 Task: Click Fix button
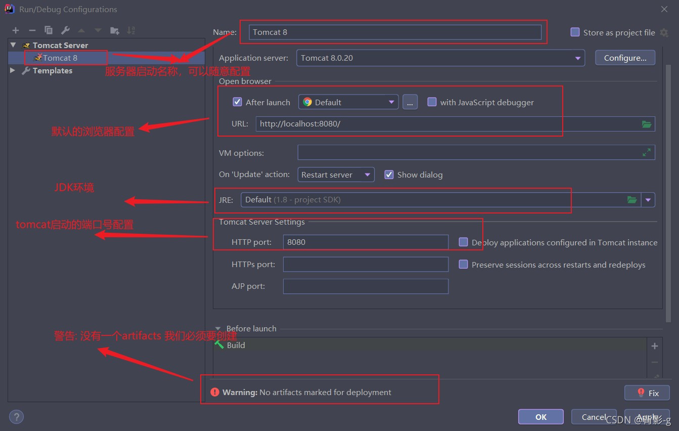[x=647, y=393]
